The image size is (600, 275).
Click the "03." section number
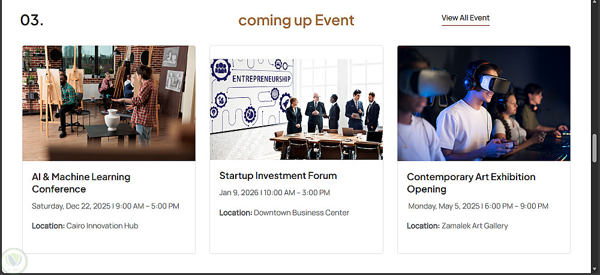coord(32,20)
